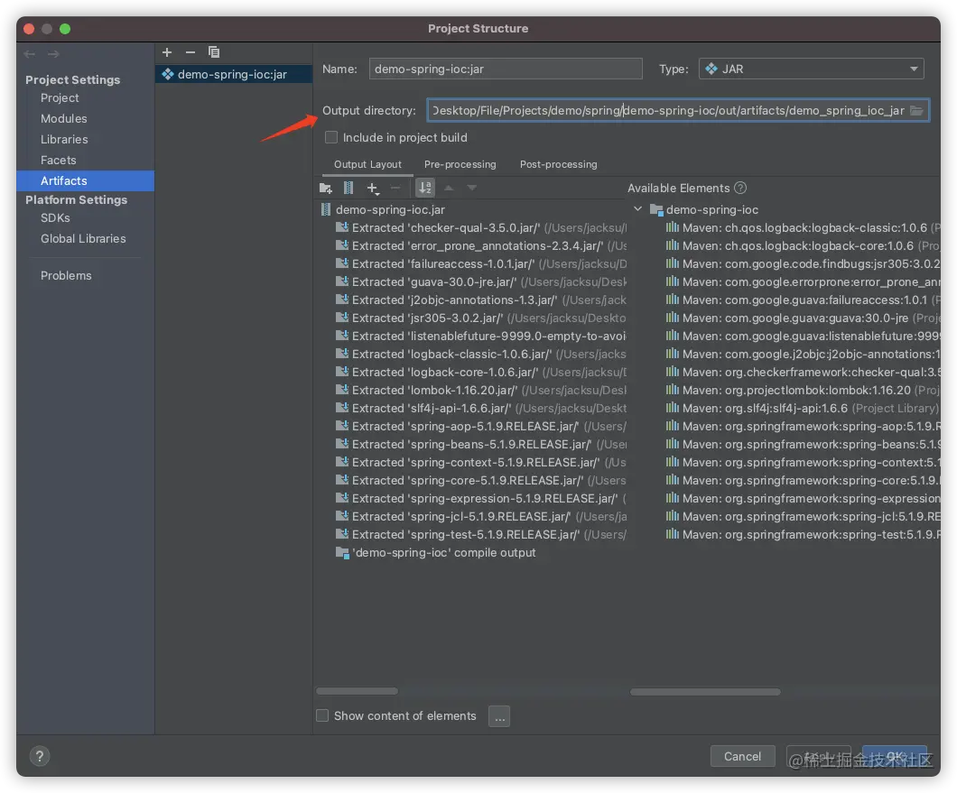957x793 pixels.
Task: Switch to the Post-processing tab
Action: 559,165
